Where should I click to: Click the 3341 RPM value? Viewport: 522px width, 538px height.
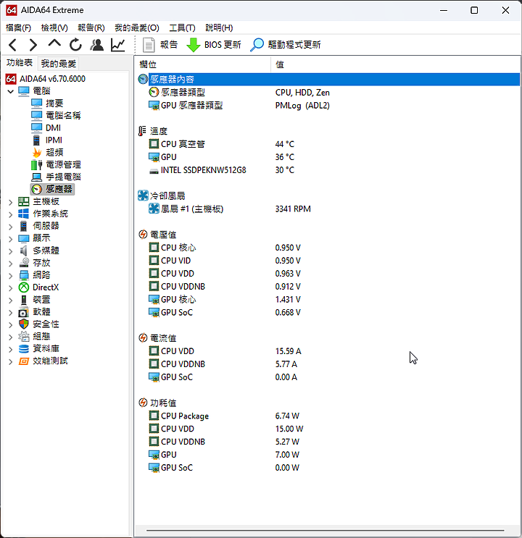tap(293, 209)
